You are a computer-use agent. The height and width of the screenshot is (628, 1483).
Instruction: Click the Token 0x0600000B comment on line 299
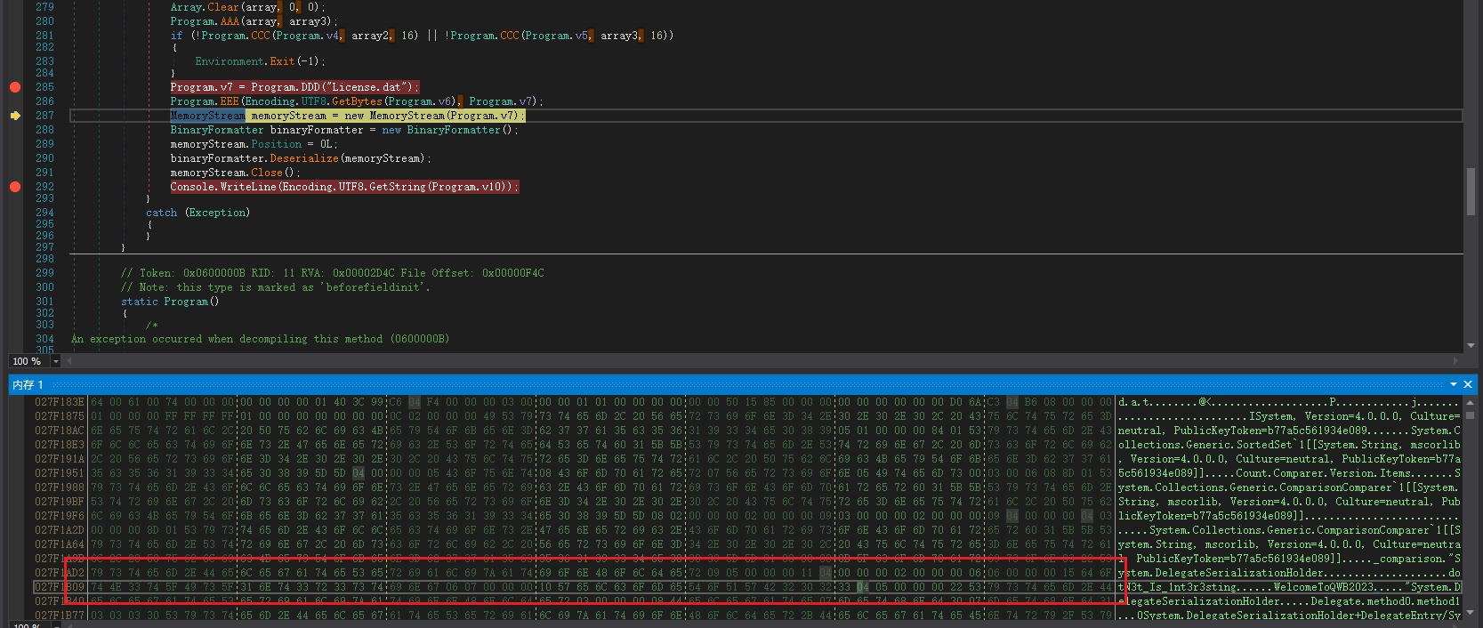click(x=333, y=273)
